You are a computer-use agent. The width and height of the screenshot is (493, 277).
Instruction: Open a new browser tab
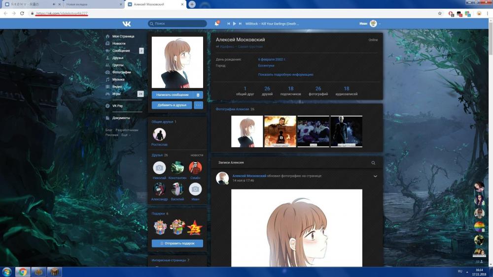pos(192,4)
